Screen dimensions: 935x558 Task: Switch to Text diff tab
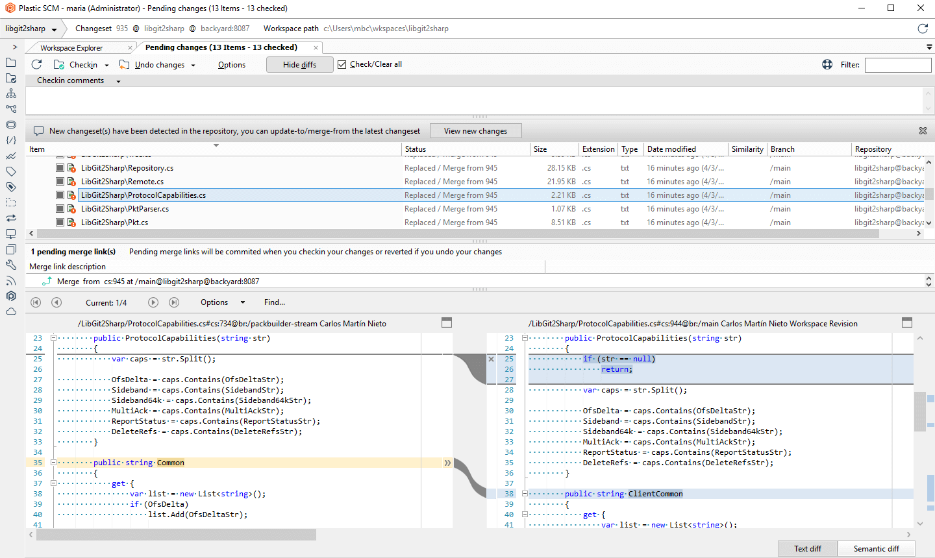coord(807,548)
